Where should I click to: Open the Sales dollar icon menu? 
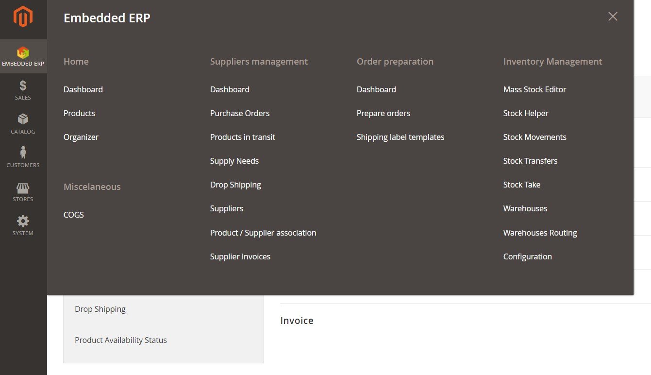(x=23, y=90)
